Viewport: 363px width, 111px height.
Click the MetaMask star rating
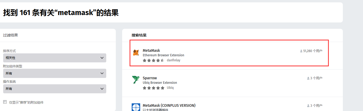(x=153, y=60)
